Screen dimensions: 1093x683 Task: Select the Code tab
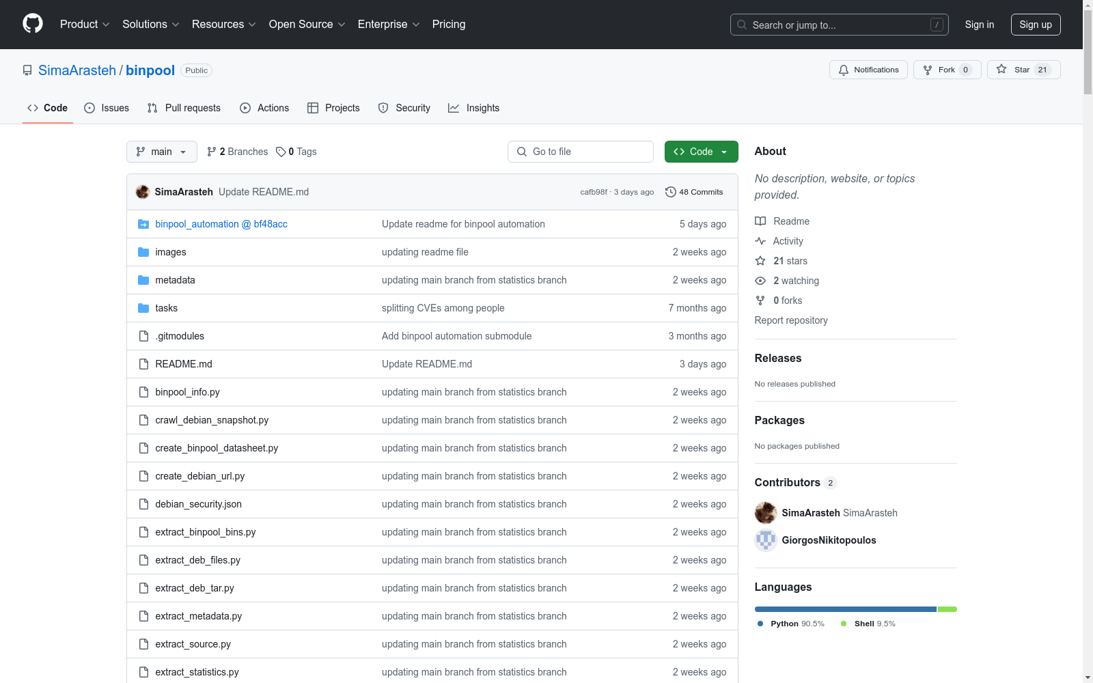pos(48,108)
